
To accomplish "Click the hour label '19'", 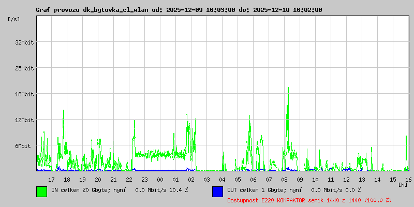I will point(82,180).
